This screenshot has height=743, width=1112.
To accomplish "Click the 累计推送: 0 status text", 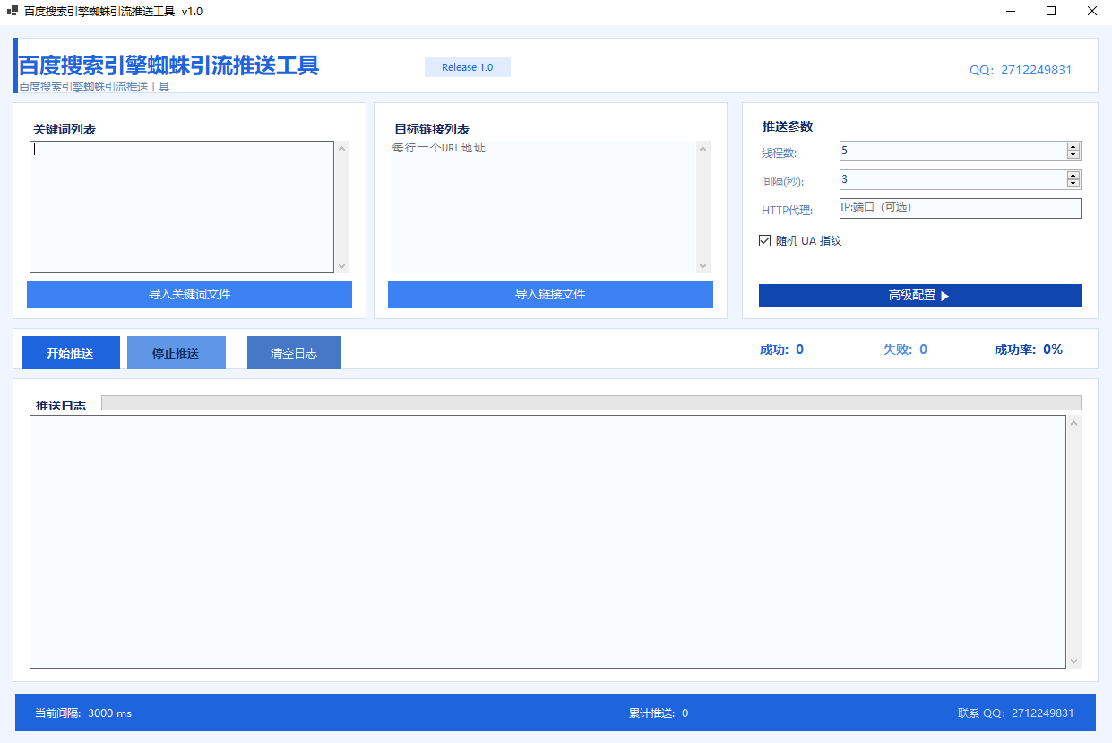I will (659, 713).
